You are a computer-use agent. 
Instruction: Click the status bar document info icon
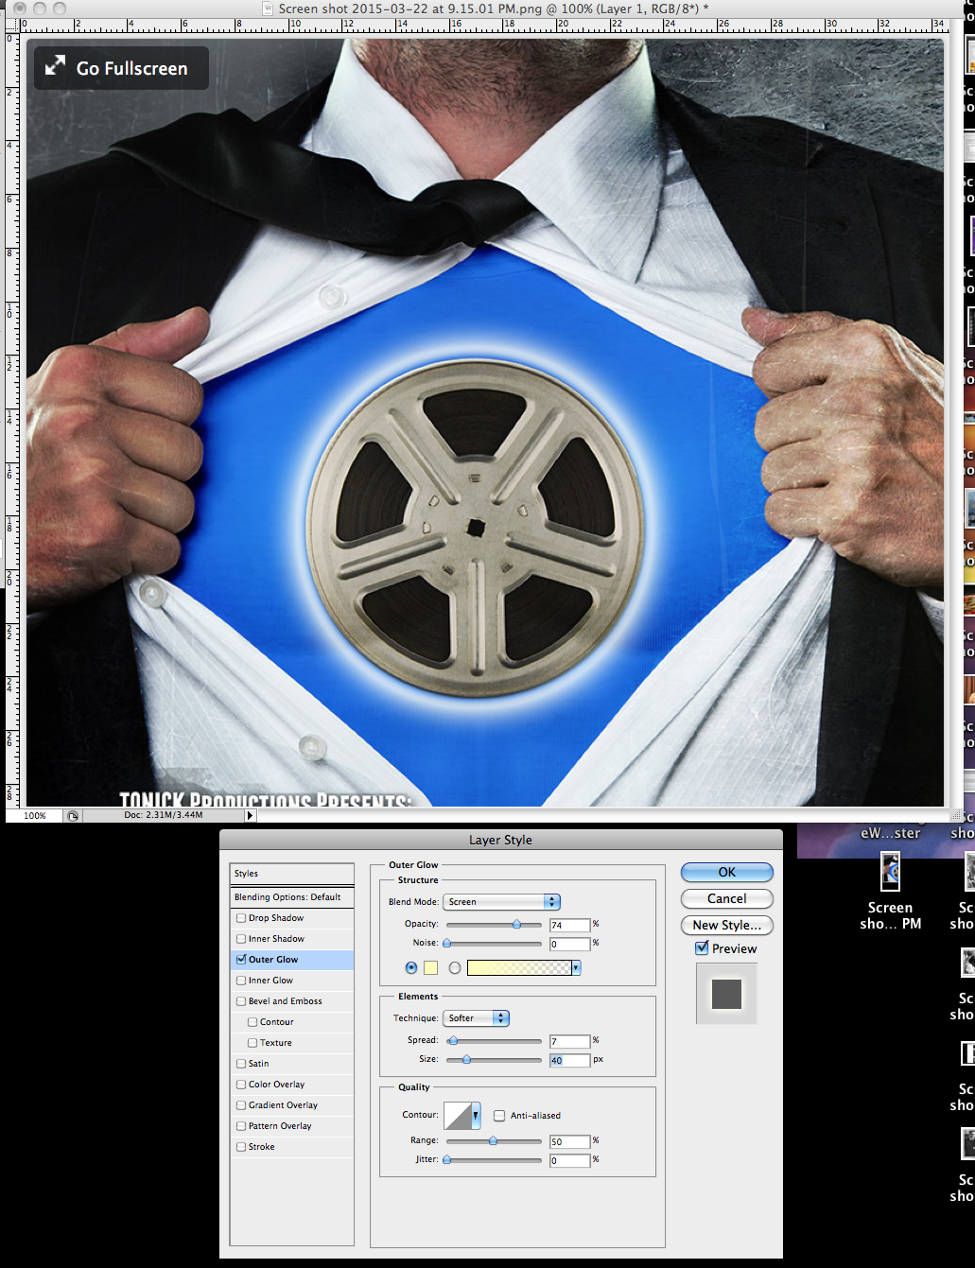[73, 815]
